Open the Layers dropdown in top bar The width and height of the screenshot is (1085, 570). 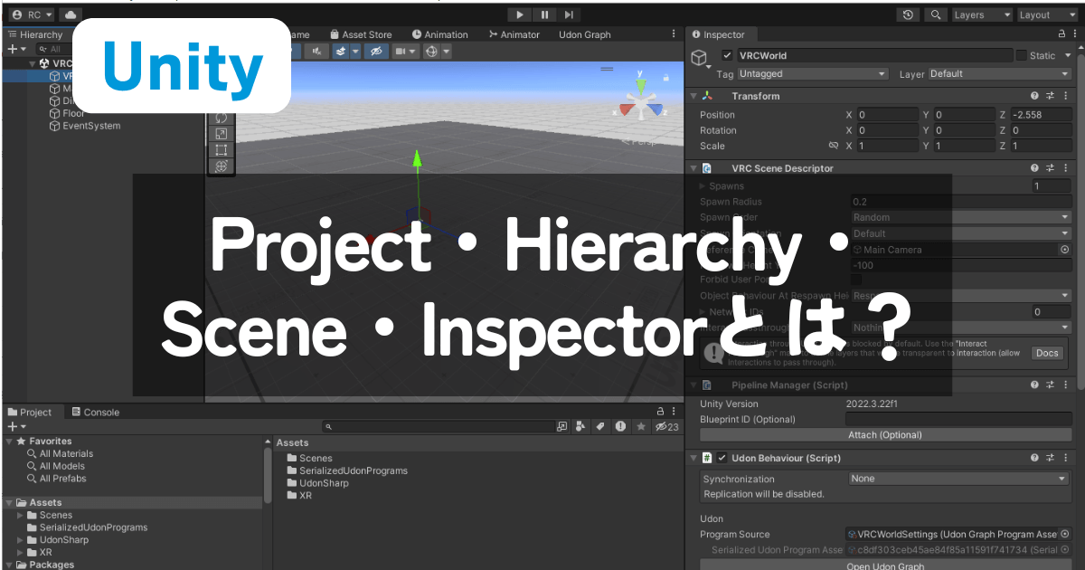point(982,14)
